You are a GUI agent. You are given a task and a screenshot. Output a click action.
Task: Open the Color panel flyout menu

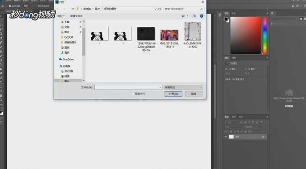267,13
